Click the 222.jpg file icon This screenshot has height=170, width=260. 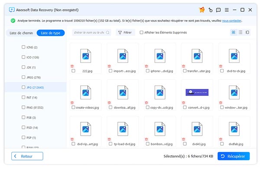85,56
